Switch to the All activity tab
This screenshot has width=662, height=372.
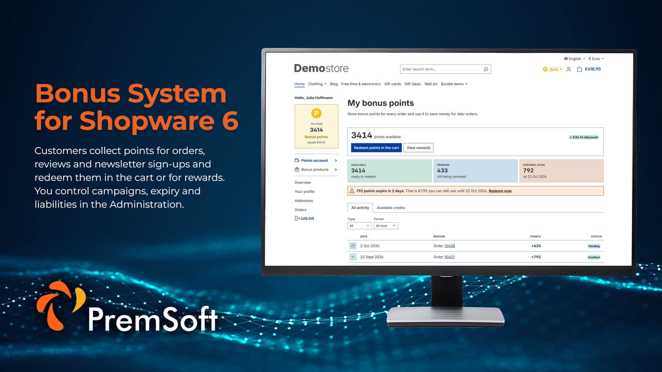pyautogui.click(x=360, y=208)
